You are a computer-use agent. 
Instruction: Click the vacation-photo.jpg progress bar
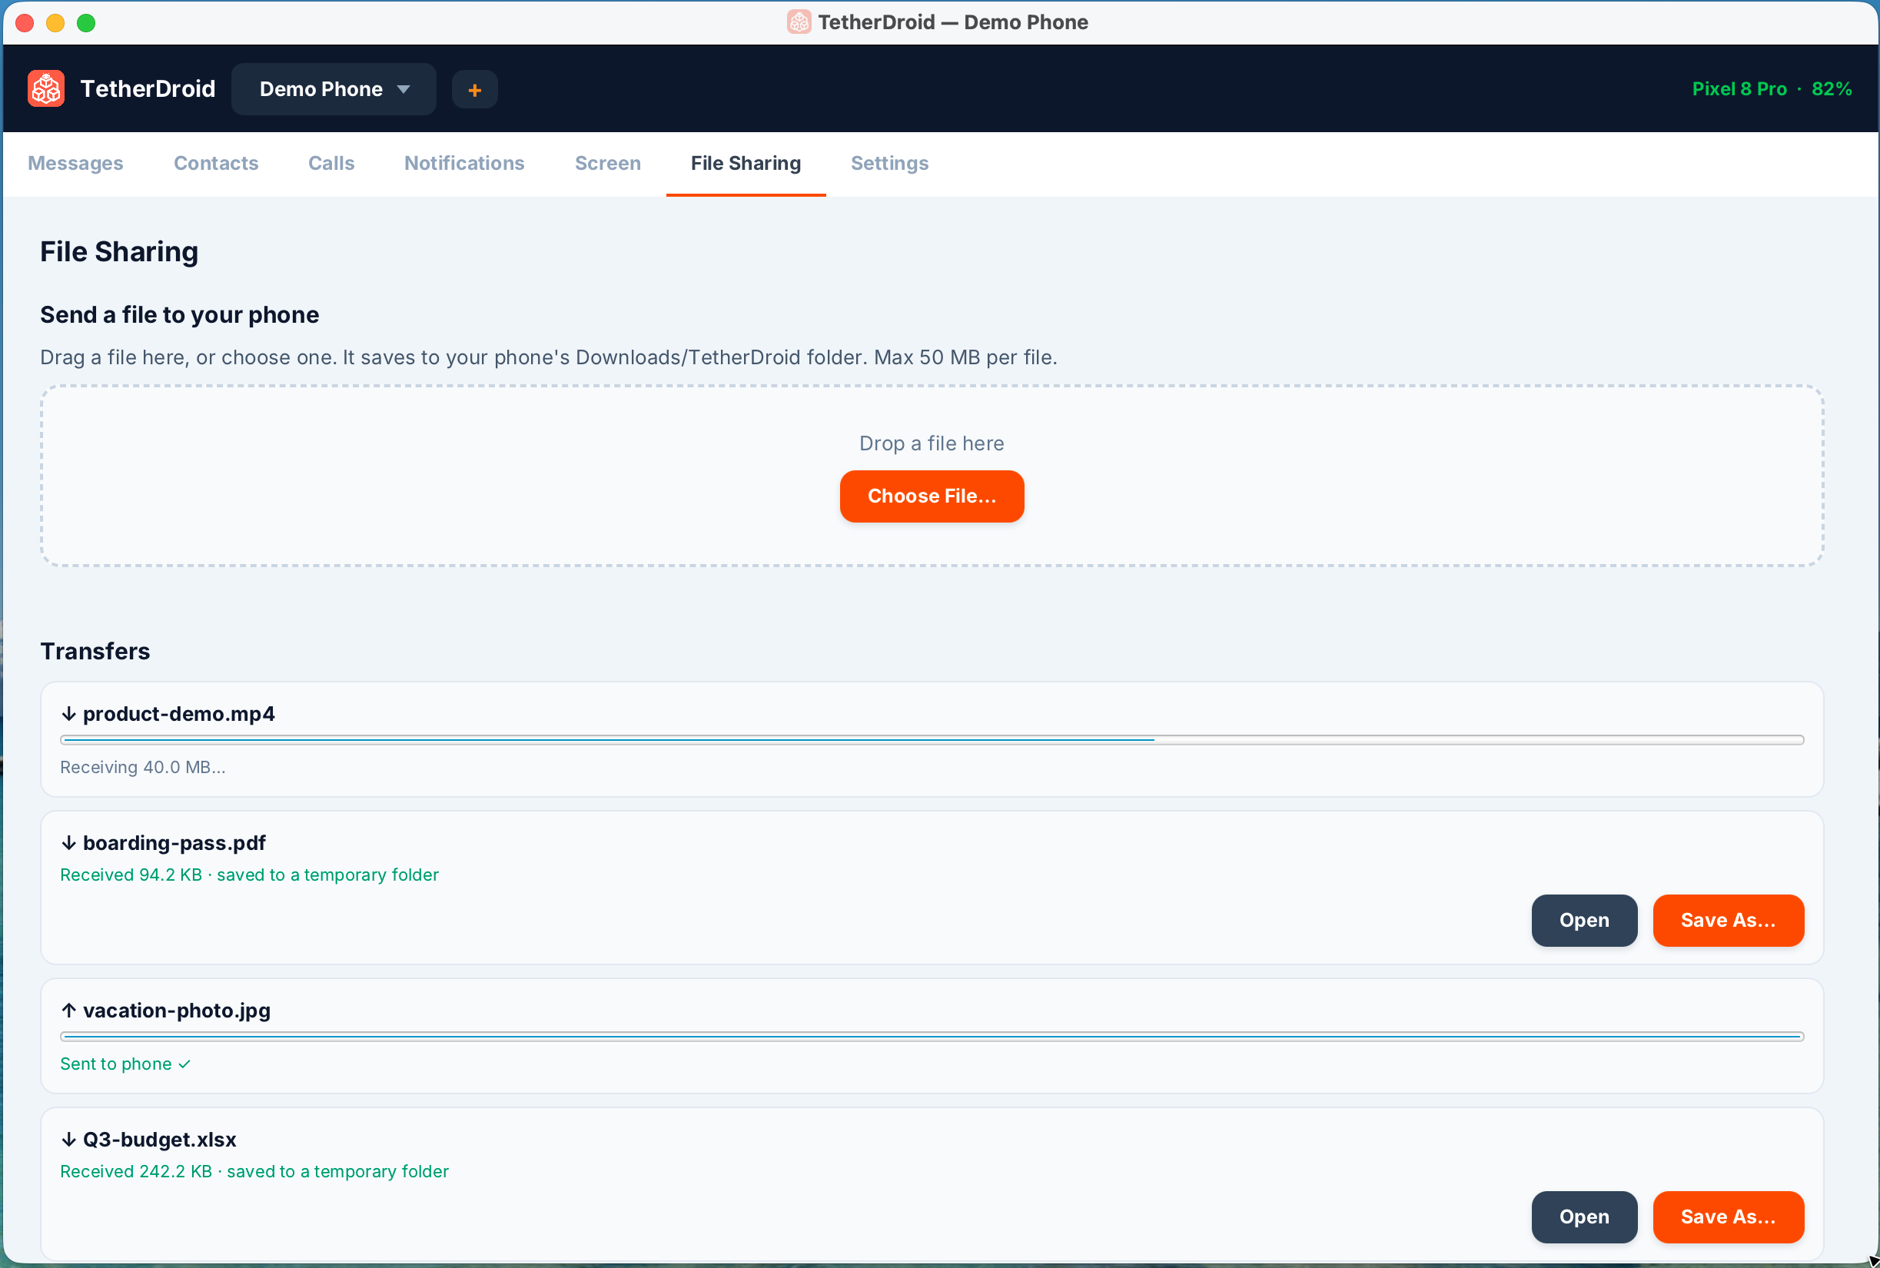pos(932,1037)
